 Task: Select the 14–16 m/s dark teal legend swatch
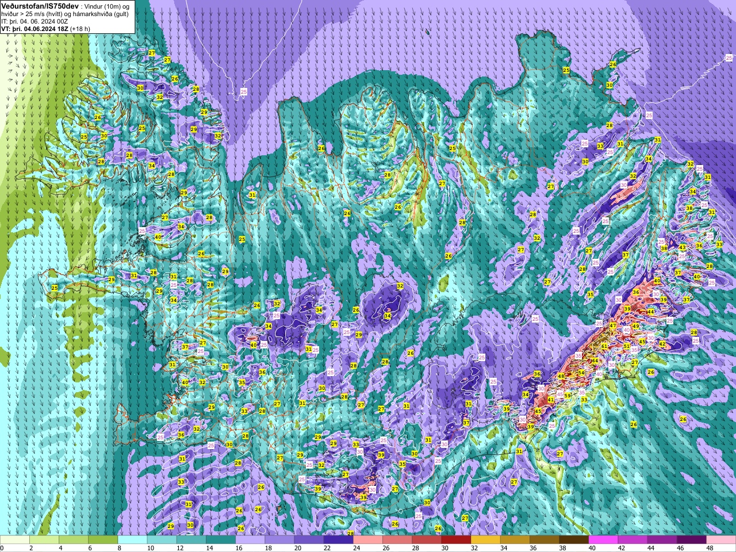pyautogui.click(x=220, y=539)
